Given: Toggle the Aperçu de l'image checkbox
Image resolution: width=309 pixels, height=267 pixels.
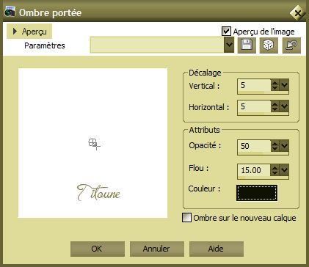Looking at the screenshot, I should [226, 32].
